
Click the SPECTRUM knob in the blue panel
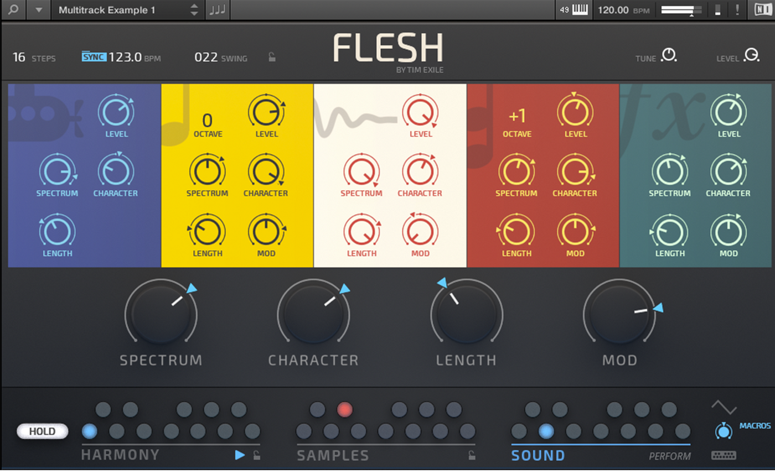pyautogui.click(x=57, y=171)
